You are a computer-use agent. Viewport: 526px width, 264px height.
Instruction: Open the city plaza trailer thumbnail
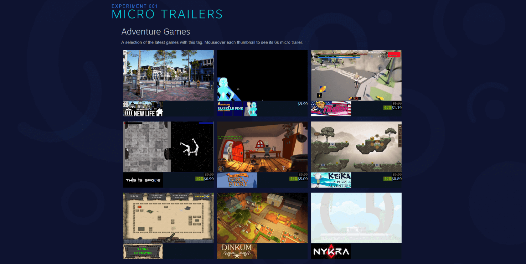[x=168, y=75]
